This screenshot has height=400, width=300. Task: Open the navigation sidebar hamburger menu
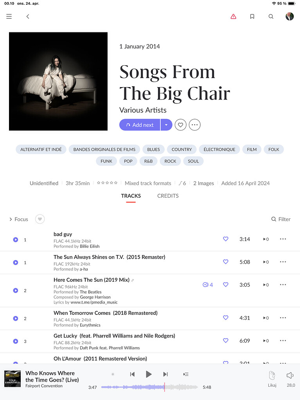point(9,16)
